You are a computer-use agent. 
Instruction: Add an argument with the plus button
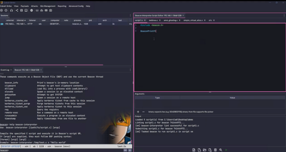tap(138, 112)
